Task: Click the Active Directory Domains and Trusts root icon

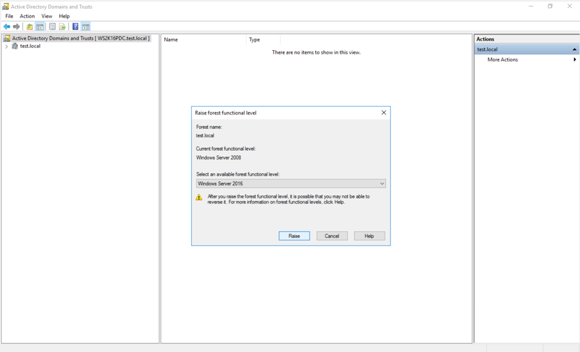Action: click(x=7, y=38)
